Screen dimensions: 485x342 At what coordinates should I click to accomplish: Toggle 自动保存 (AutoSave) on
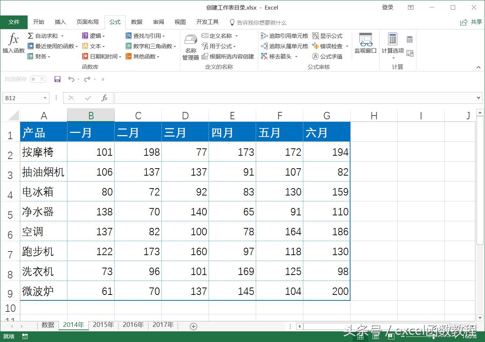pos(38,79)
